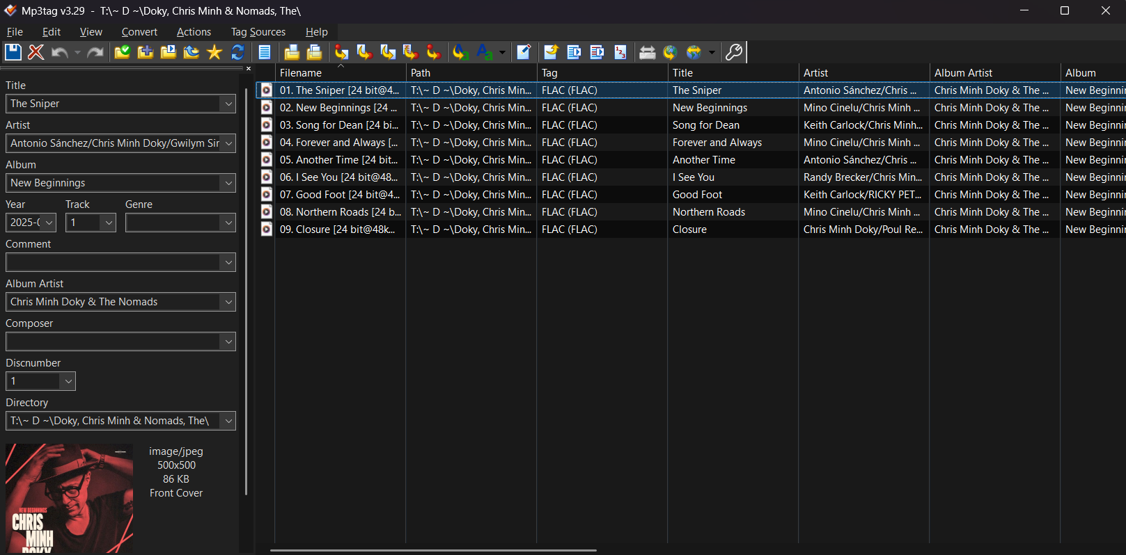Click the yellow star Favorites icon
Image resolution: width=1126 pixels, height=555 pixels.
[214, 52]
